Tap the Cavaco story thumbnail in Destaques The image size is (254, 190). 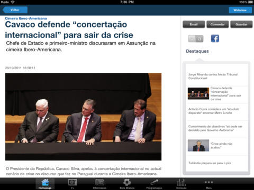198,93
